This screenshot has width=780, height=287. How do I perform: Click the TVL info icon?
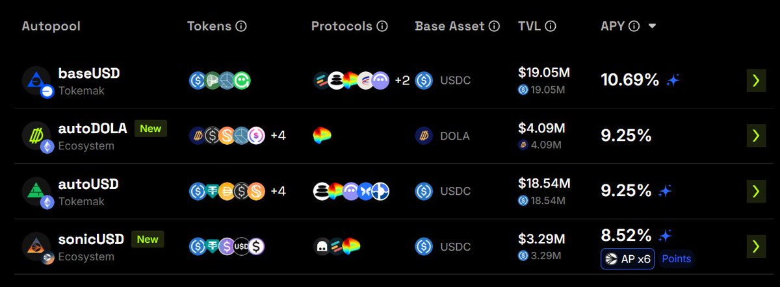point(551,27)
